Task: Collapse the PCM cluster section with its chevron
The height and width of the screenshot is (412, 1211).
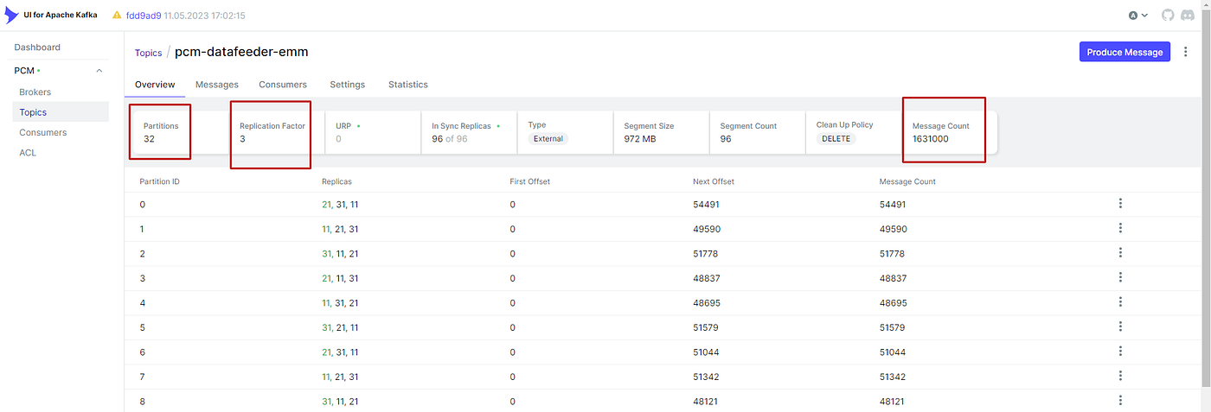Action: tap(99, 71)
